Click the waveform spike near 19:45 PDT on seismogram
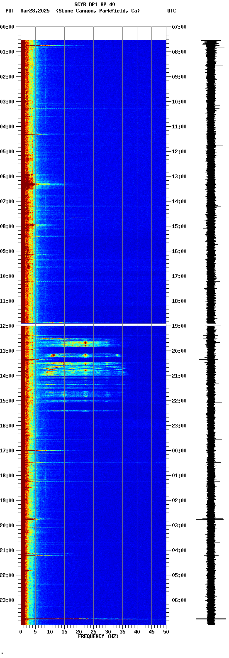 [x=211, y=519]
